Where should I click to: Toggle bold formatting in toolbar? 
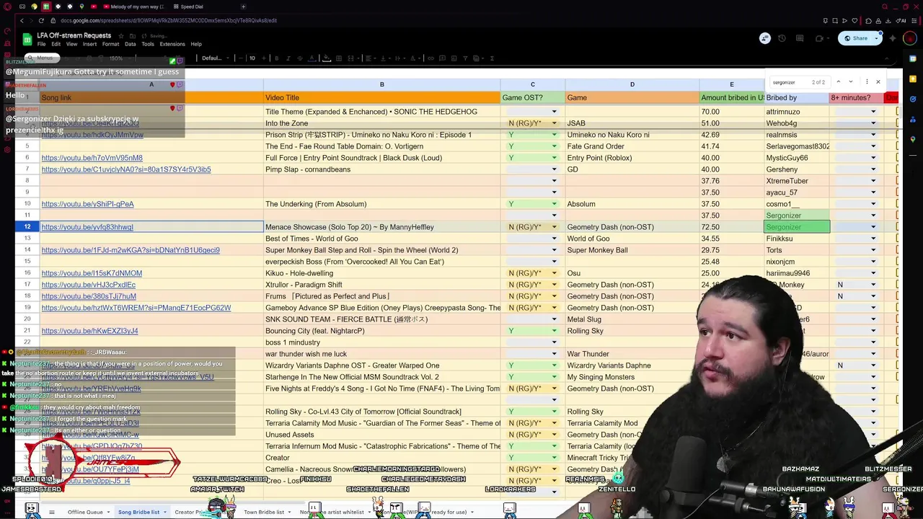277,58
